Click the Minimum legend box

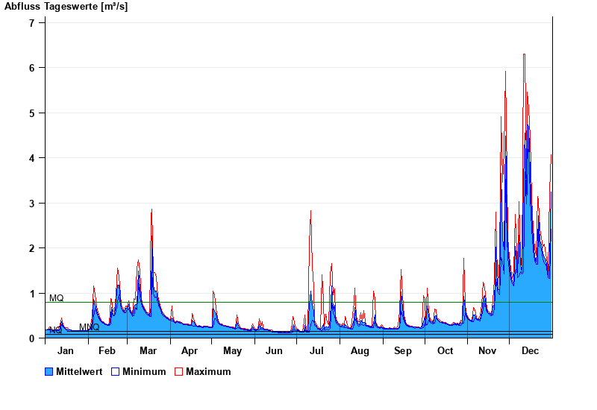pos(116,372)
